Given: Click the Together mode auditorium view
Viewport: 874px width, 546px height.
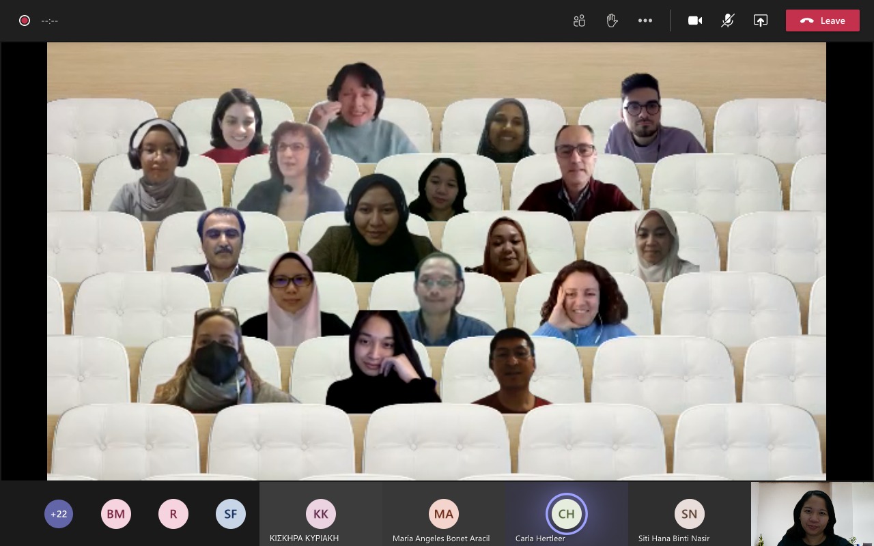Looking at the screenshot, I should point(436,261).
